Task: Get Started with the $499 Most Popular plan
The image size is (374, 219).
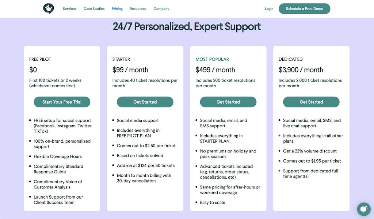Action: tap(228, 102)
